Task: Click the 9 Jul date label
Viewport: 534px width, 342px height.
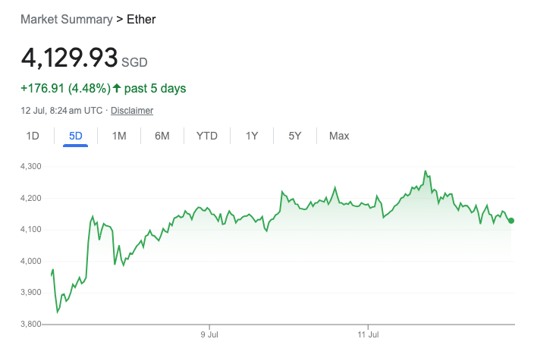Action: [x=210, y=334]
